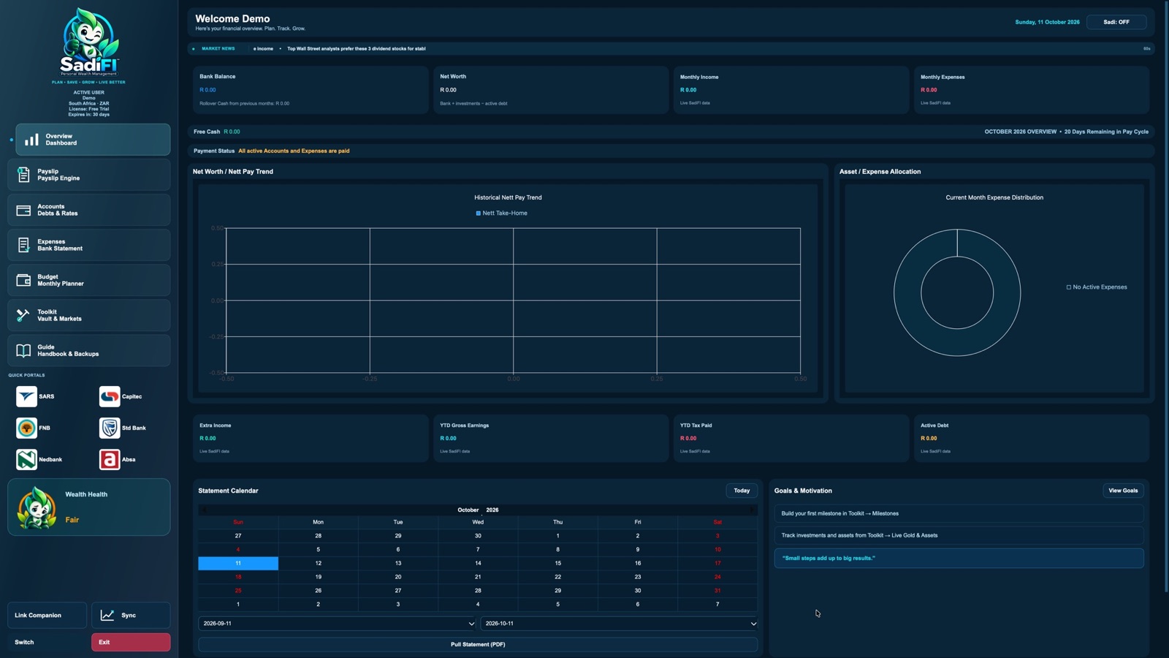Toggle the Sadi: OFF switch

click(x=1116, y=22)
